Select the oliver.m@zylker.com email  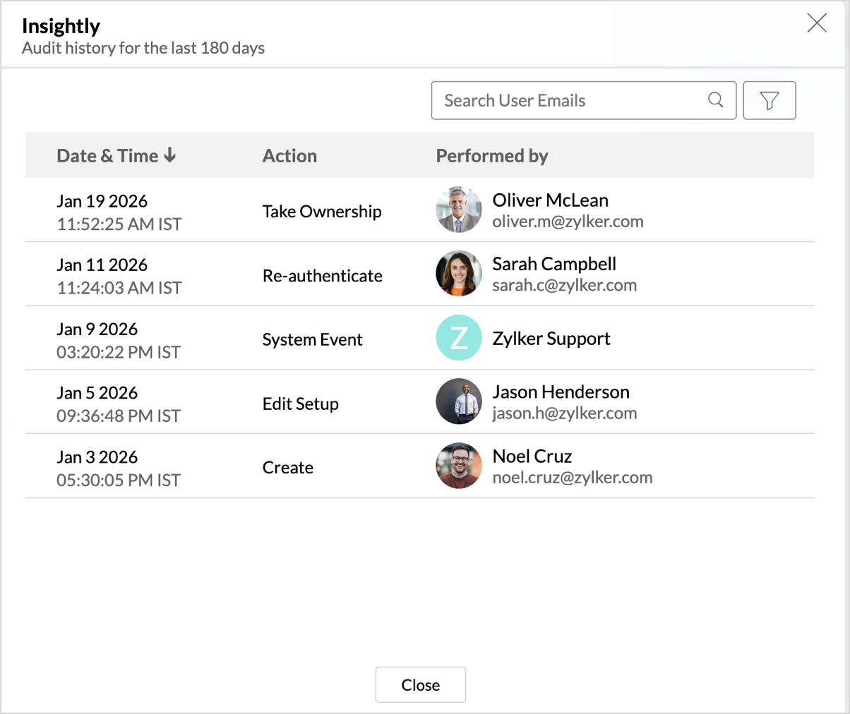click(568, 222)
